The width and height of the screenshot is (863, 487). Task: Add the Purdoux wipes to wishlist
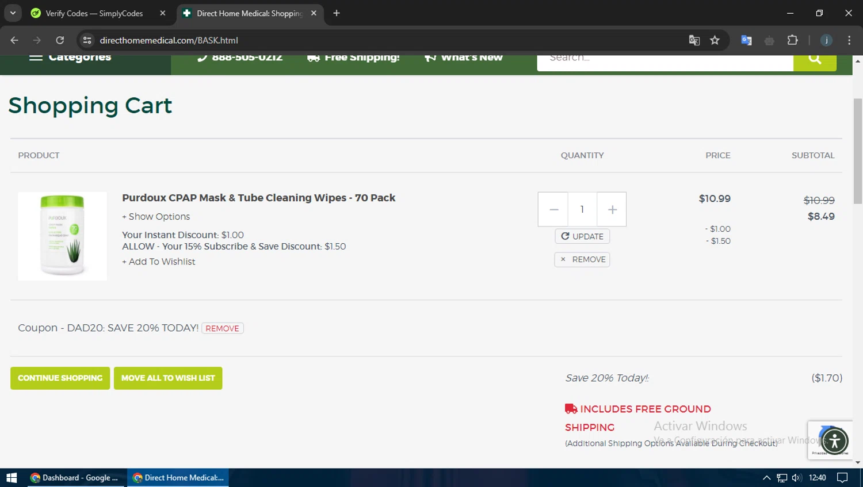click(158, 262)
